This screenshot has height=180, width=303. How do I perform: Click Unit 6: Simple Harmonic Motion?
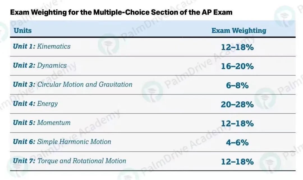pyautogui.click(x=62, y=142)
